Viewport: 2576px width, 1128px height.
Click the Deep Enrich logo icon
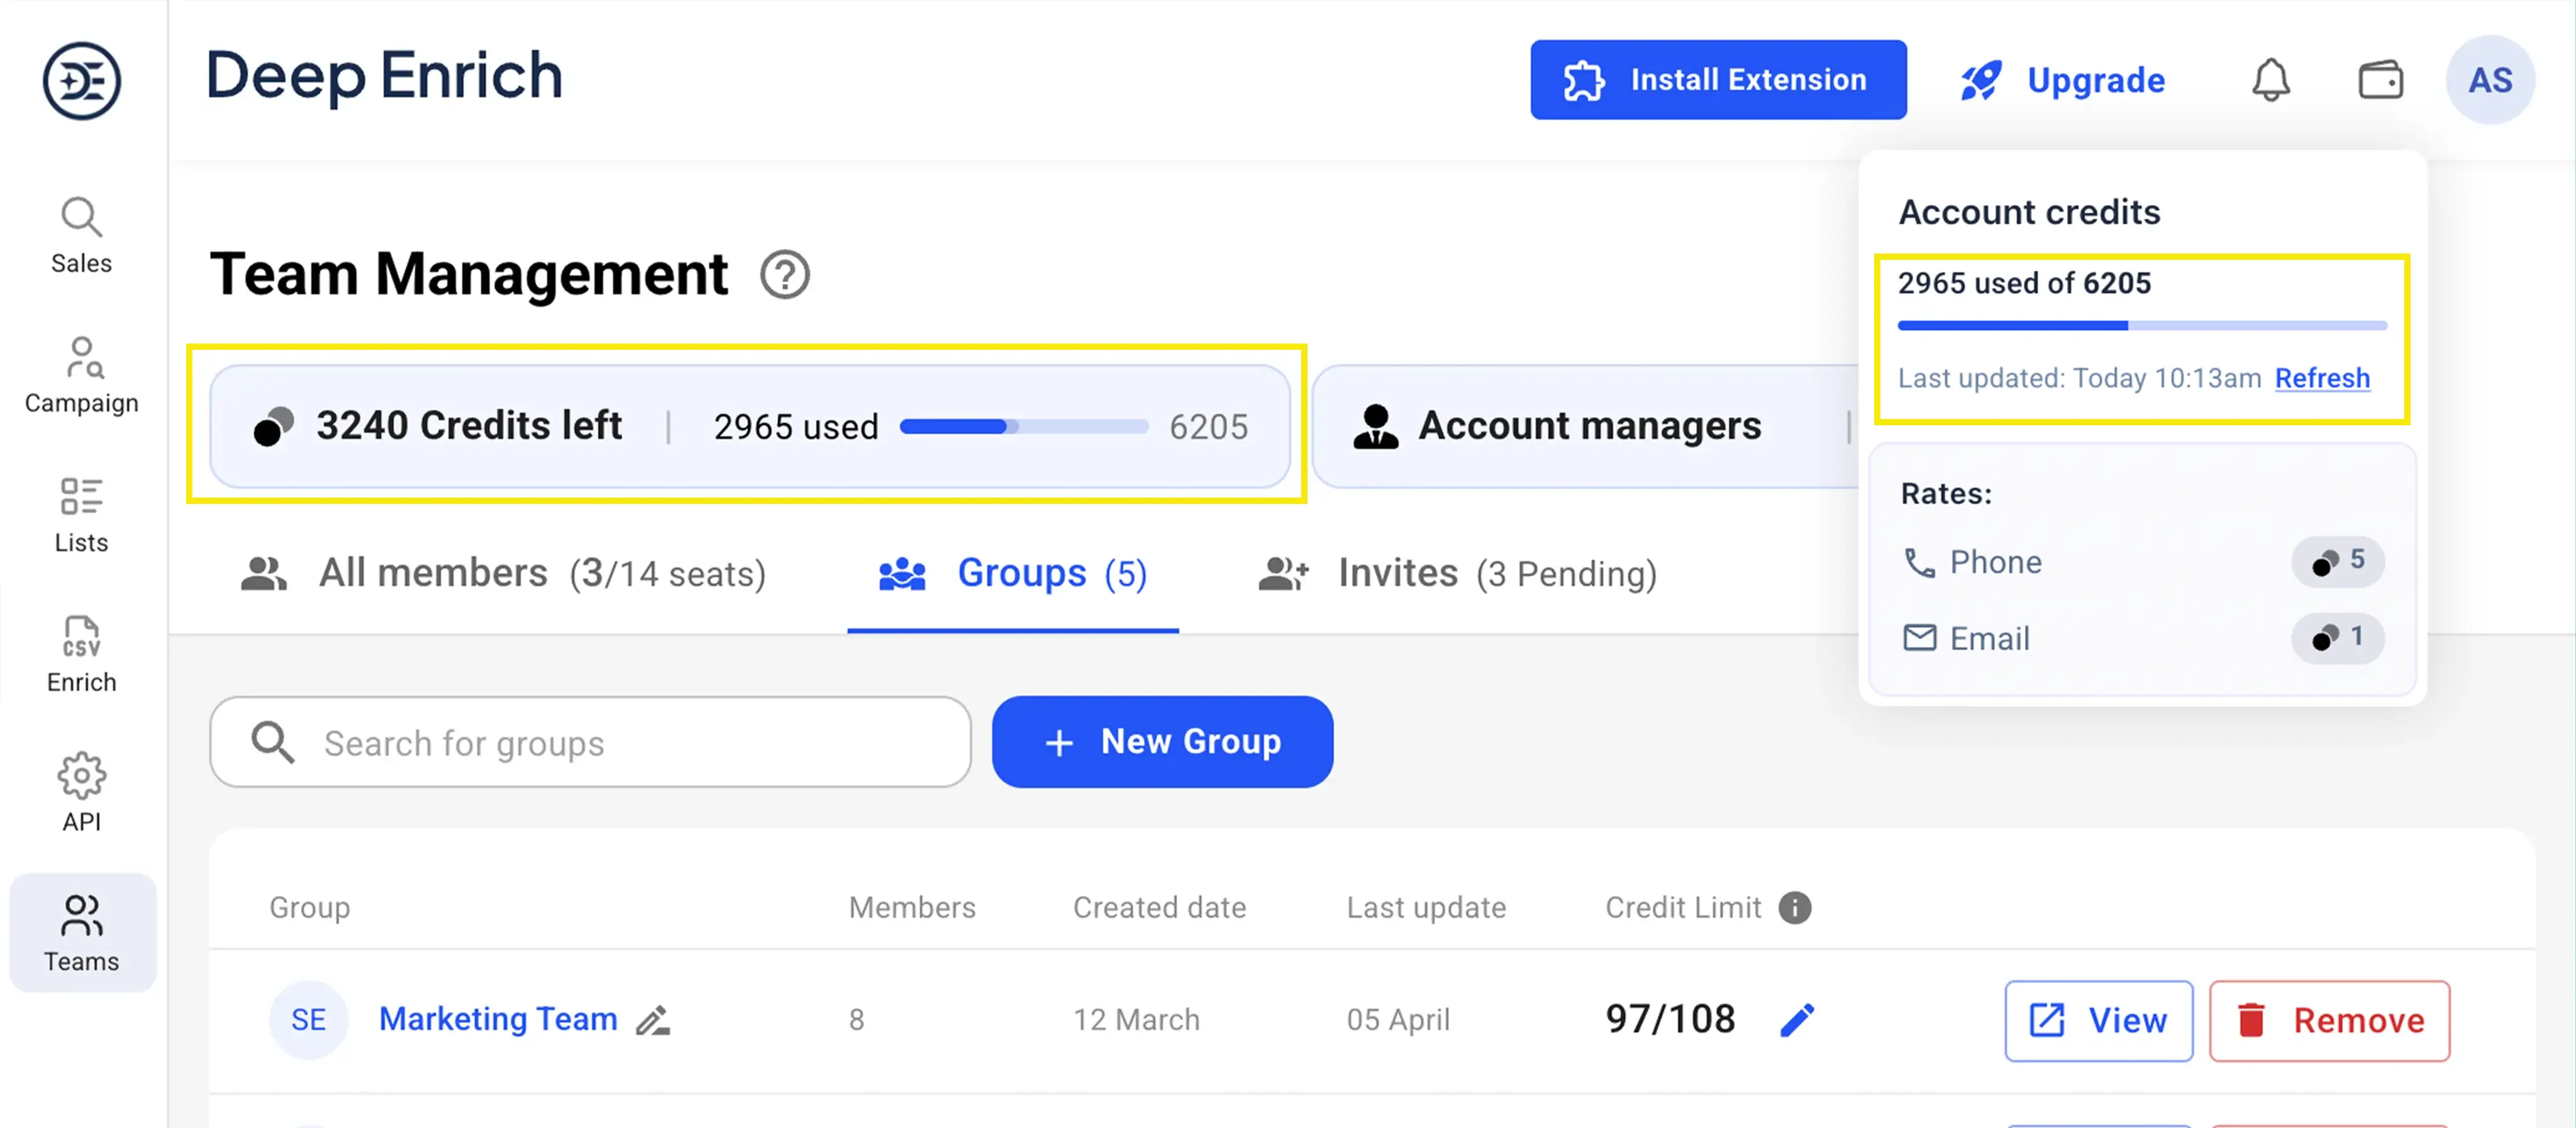pos(81,80)
